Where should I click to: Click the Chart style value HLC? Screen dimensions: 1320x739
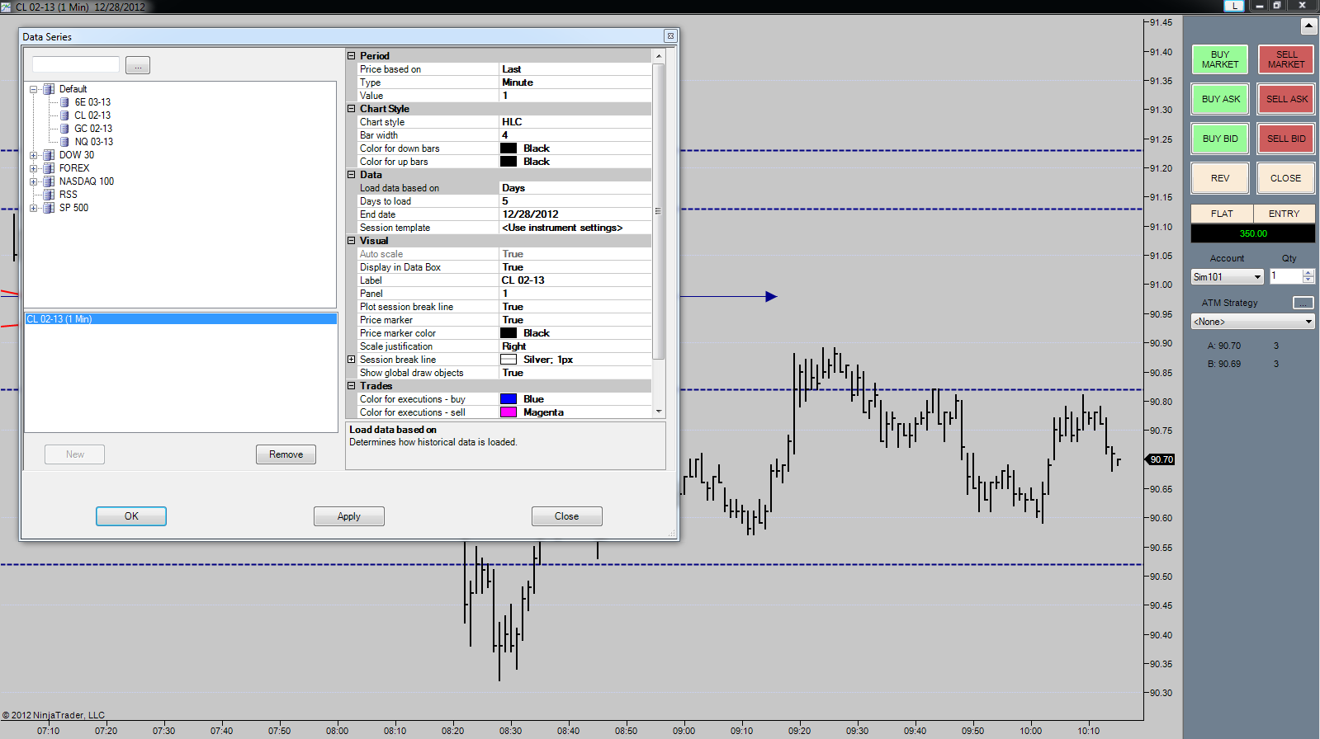point(575,122)
